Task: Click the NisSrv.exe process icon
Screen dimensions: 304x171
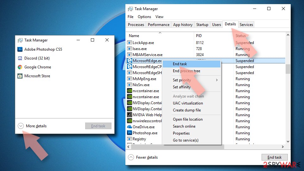Action: (129, 85)
